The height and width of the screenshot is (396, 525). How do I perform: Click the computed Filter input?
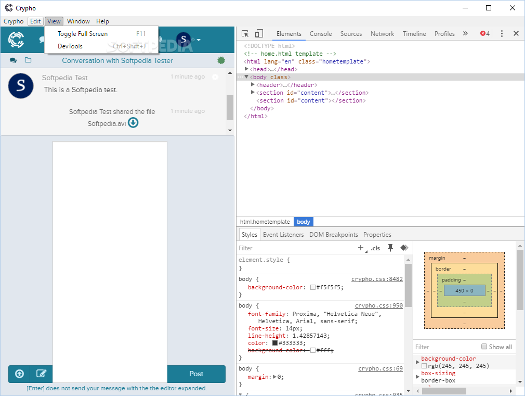[x=447, y=347]
